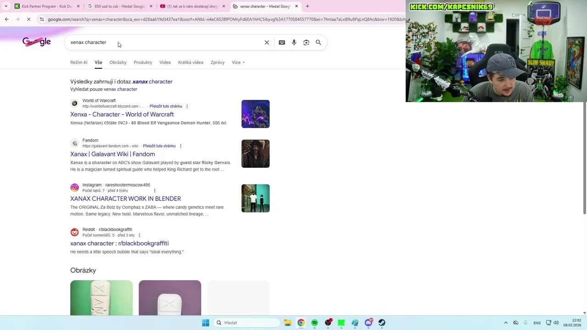
Task: Open World of Warcraft result thumbnail
Action: 255,114
